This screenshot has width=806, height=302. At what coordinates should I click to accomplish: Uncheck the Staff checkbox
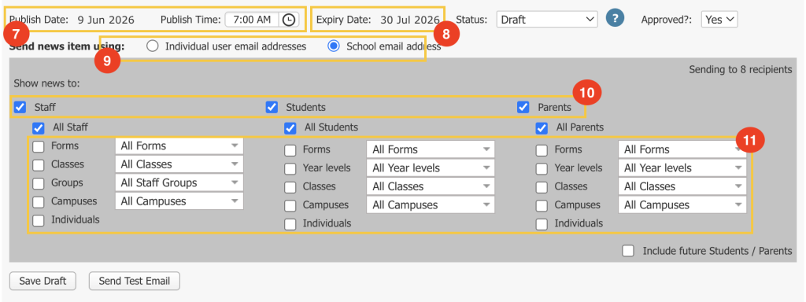tap(20, 107)
